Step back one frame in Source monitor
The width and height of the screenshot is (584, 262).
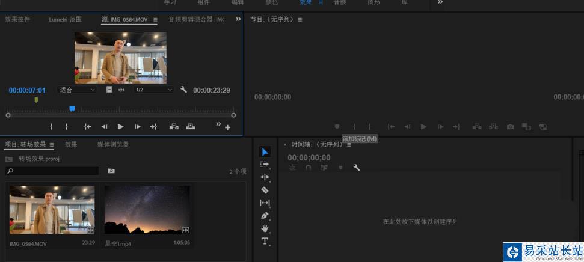click(104, 127)
